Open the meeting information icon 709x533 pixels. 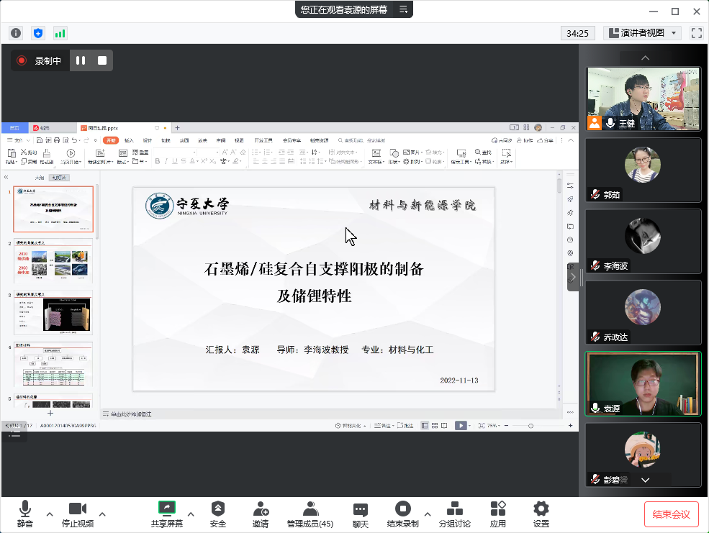pyautogui.click(x=16, y=33)
